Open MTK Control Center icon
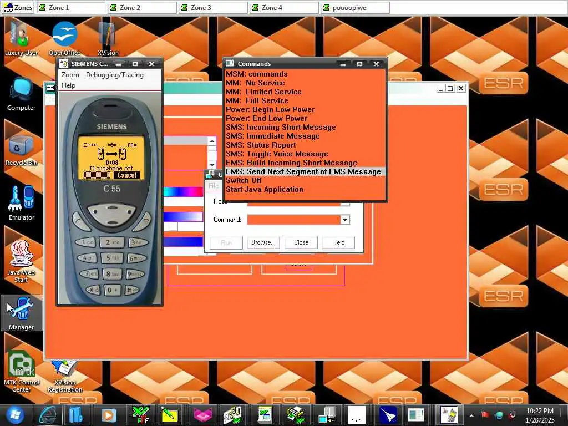Image resolution: width=568 pixels, height=426 pixels. [x=21, y=371]
